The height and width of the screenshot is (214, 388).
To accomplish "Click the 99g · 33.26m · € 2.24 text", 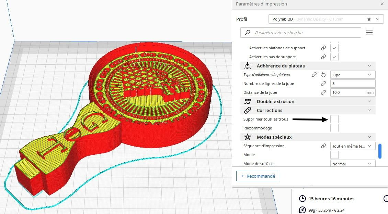I will 327,210.
